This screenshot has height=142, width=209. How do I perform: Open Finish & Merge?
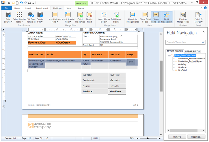tap(198, 17)
